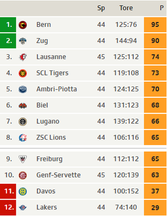Click the ZSC Lions logo icon

pos(23,138)
